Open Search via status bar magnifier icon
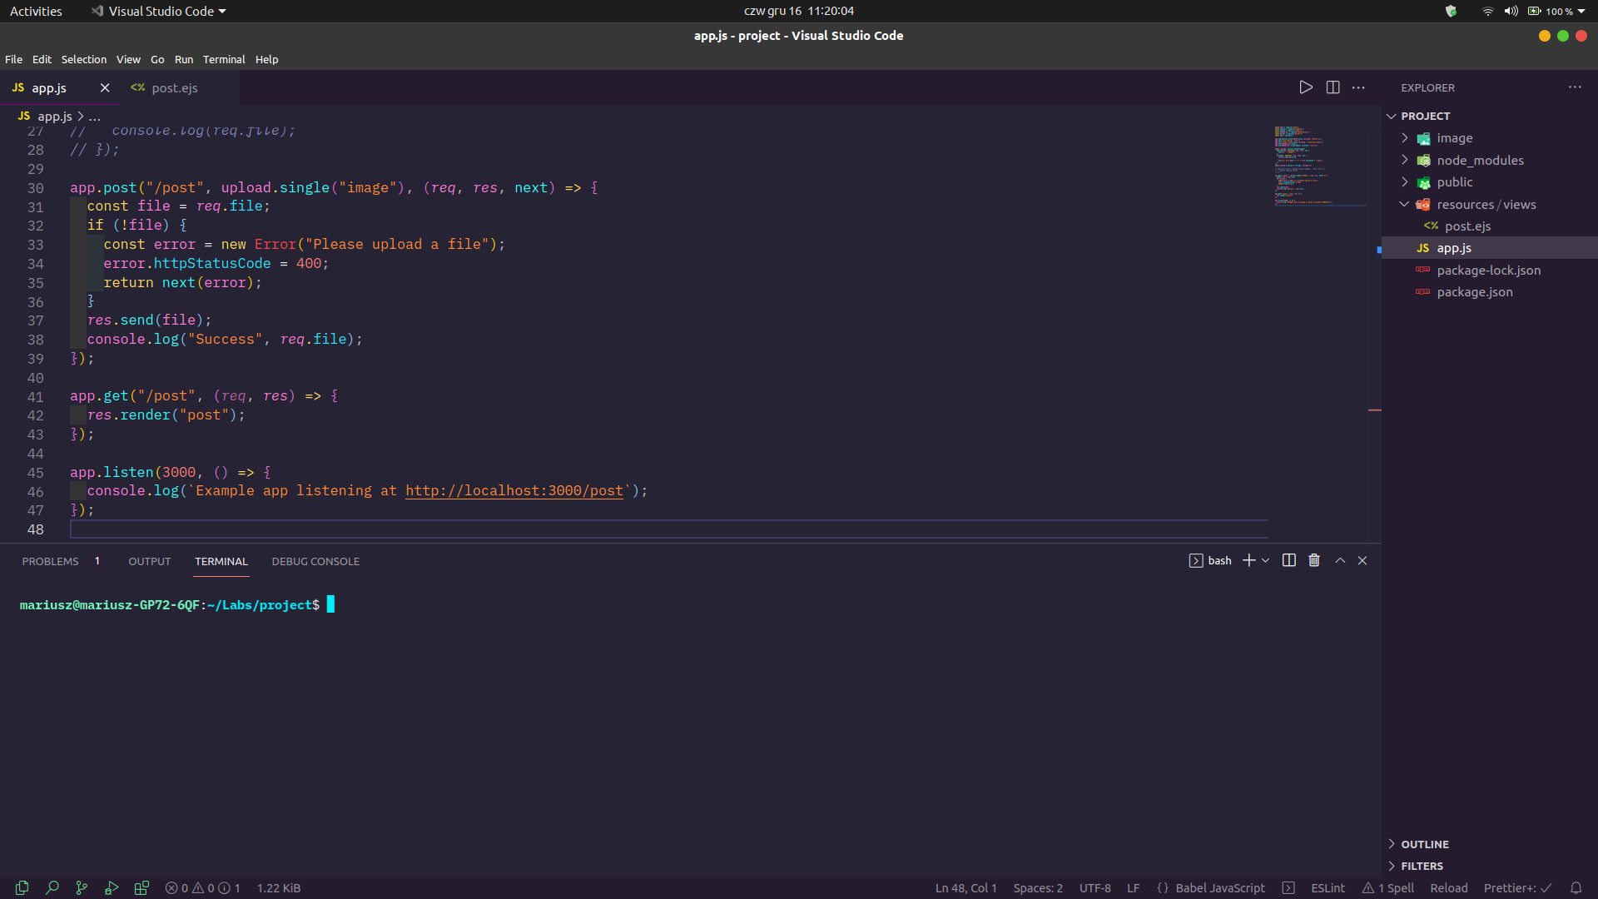 [x=52, y=888]
